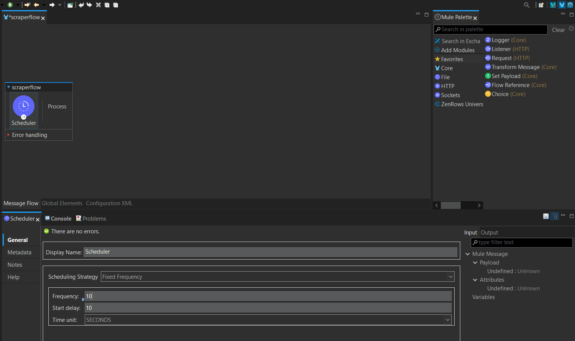Open the palette settings gear icon
575x341 pixels.
click(x=571, y=29)
